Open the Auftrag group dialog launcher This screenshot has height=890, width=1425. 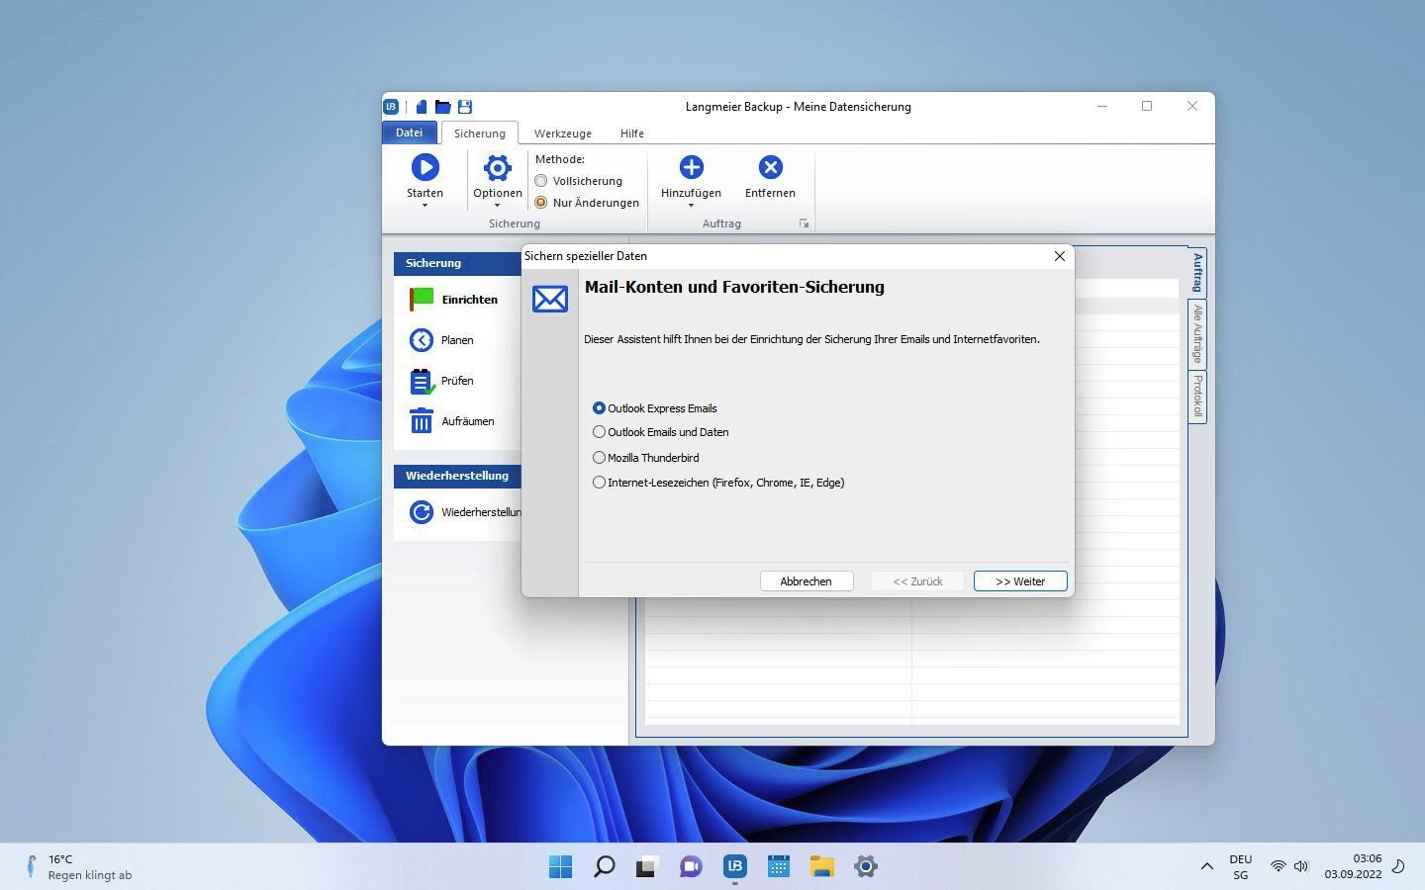[x=804, y=224]
